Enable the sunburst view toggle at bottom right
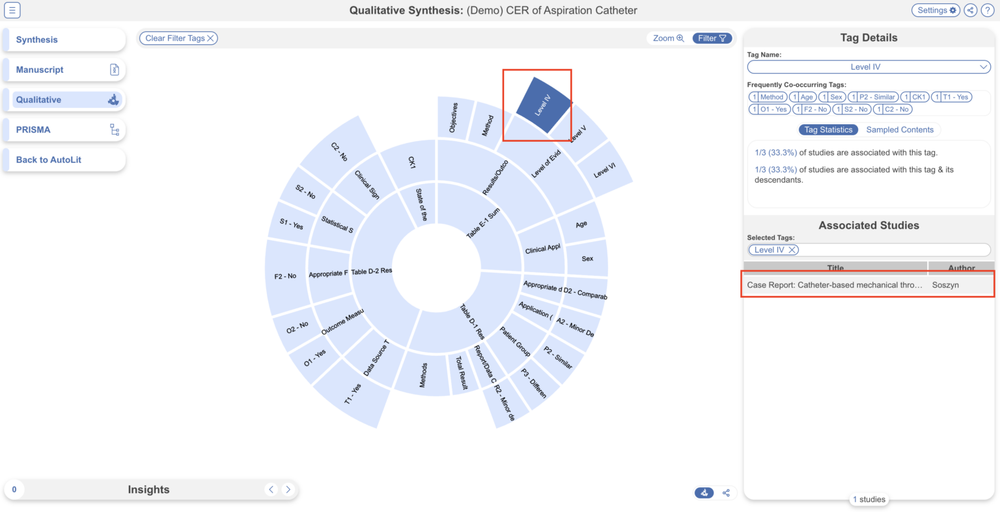1000x512 pixels. (x=704, y=492)
